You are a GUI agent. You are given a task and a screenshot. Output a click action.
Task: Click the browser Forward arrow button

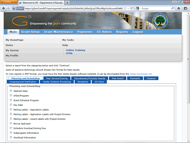8,8
